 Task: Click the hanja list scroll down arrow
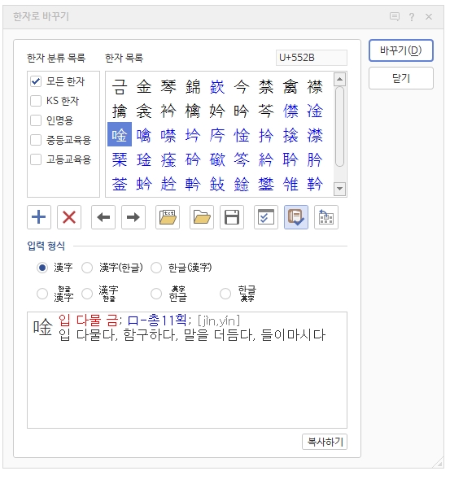pos(340,188)
